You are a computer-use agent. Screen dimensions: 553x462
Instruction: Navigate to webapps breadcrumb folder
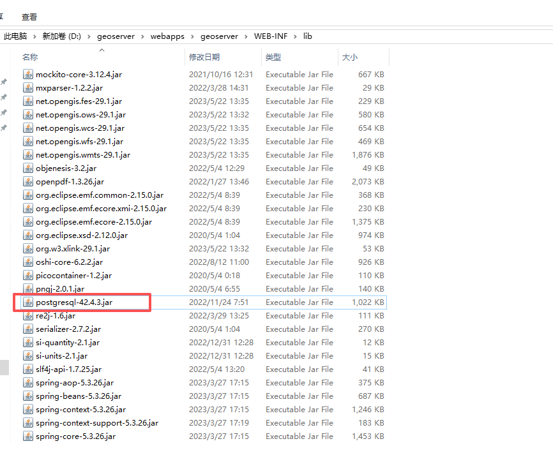tap(167, 36)
